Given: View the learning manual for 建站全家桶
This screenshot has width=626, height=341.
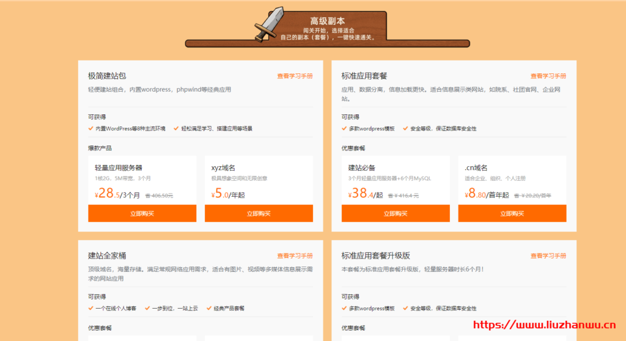Looking at the screenshot, I should click(x=295, y=256).
